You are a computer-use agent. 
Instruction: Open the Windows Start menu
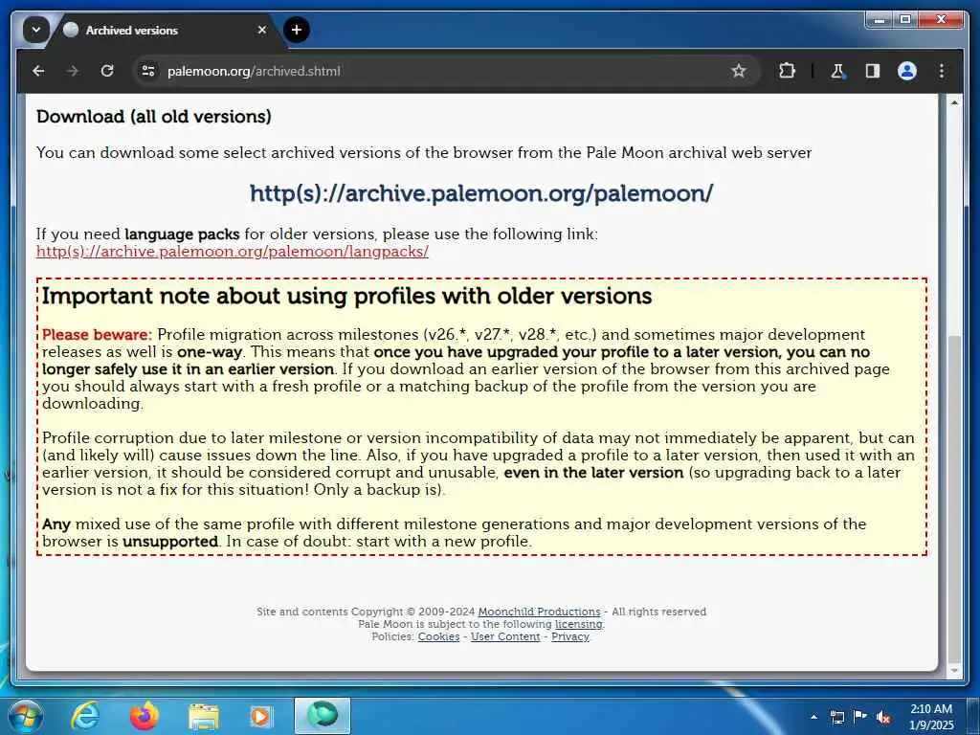[x=25, y=716]
